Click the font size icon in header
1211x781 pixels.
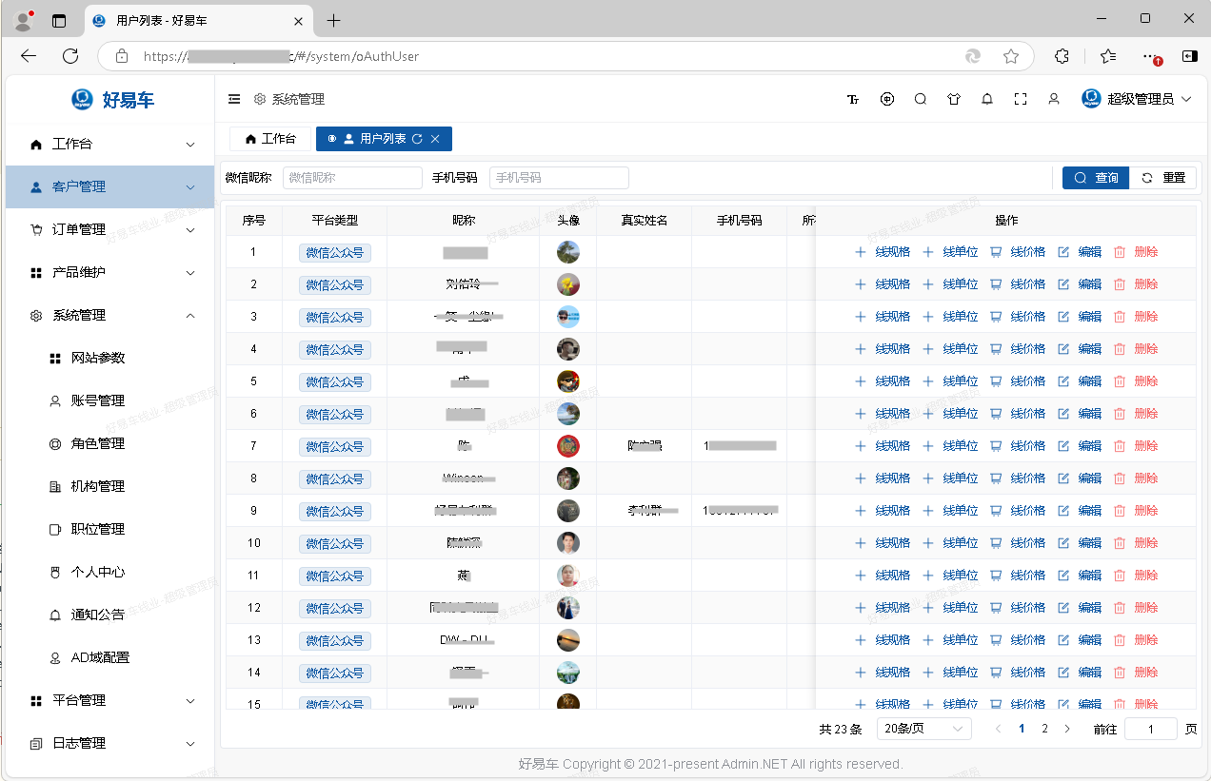tap(853, 99)
